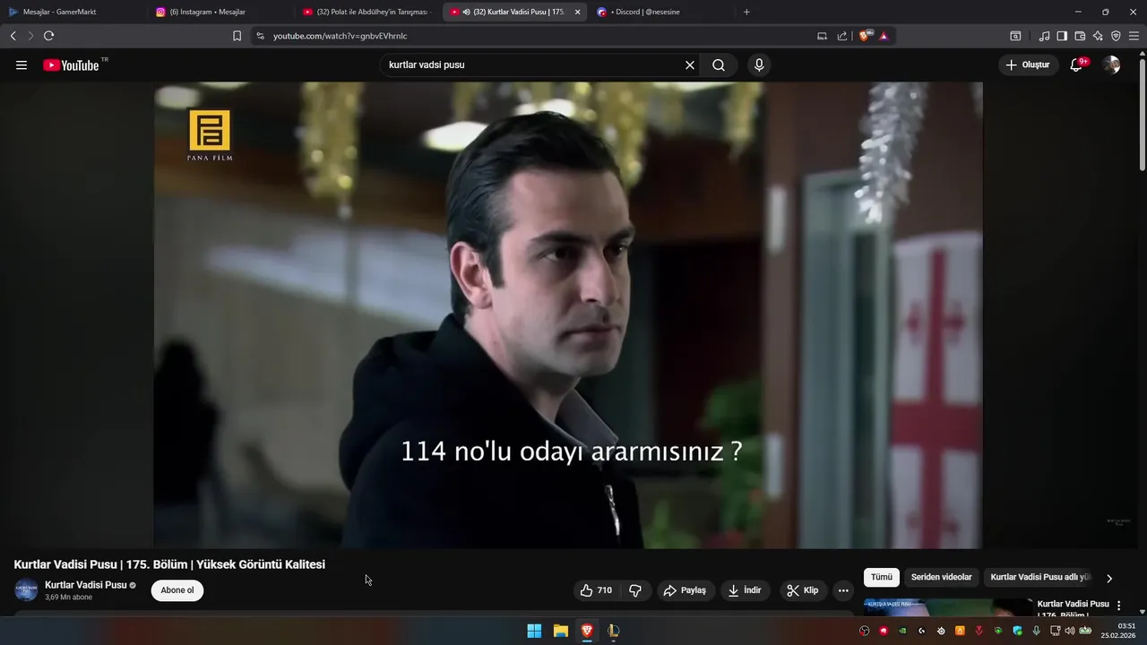Open the NVIDIA tray icon
Viewport: 1147px width, 645px height.
[x=902, y=631]
